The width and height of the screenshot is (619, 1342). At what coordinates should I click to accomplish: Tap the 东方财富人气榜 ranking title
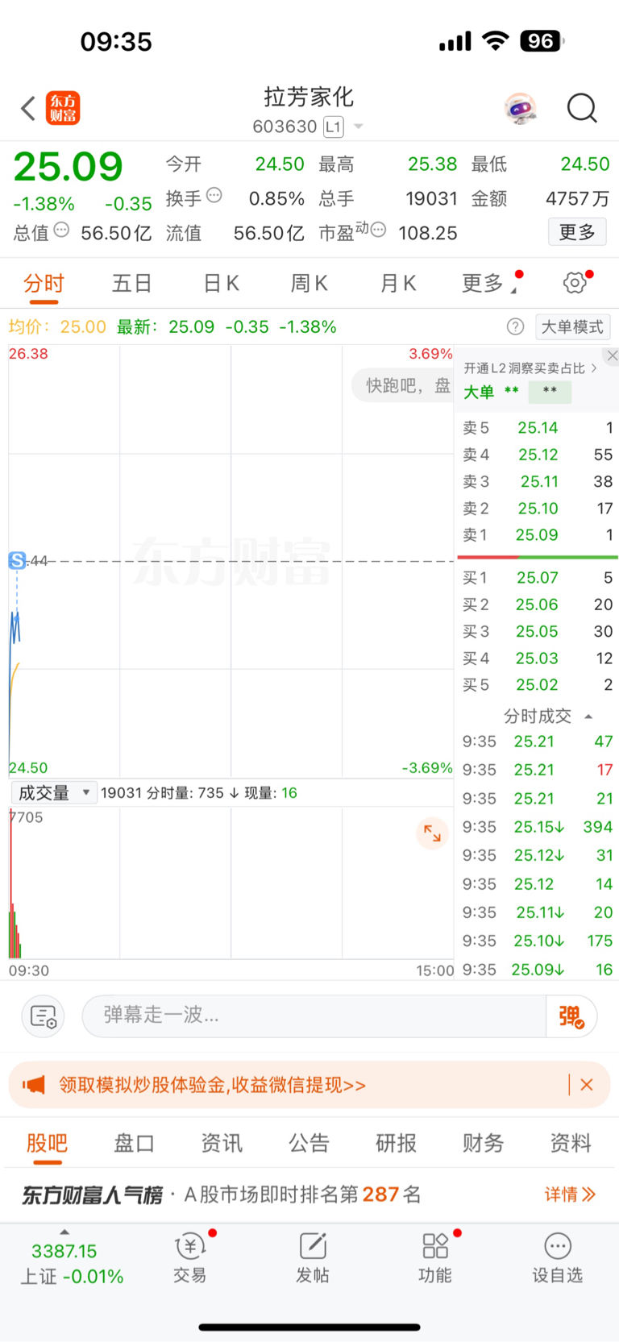[x=92, y=1195]
